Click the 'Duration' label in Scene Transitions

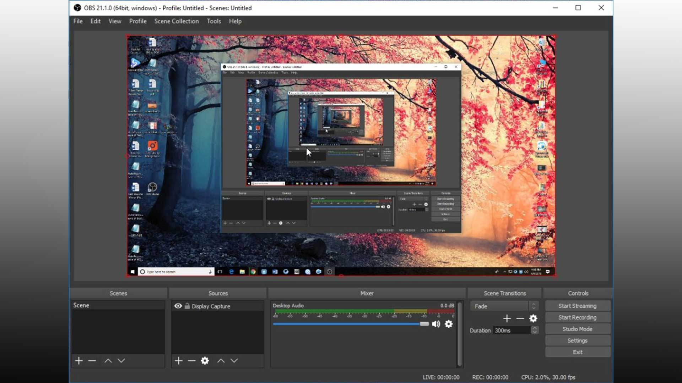tap(480, 330)
